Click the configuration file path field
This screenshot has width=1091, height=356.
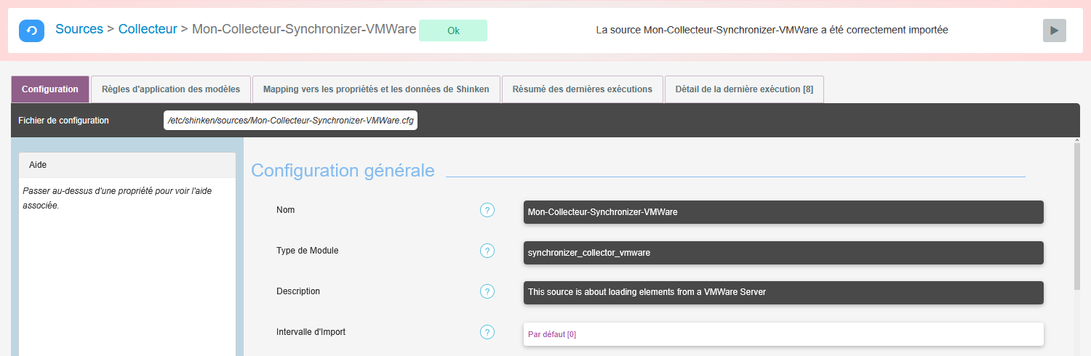(290, 121)
